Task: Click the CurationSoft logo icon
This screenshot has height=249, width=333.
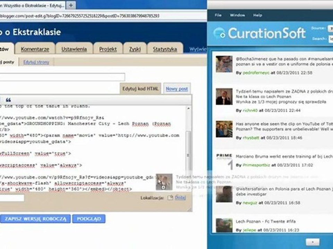Action: coord(219,33)
